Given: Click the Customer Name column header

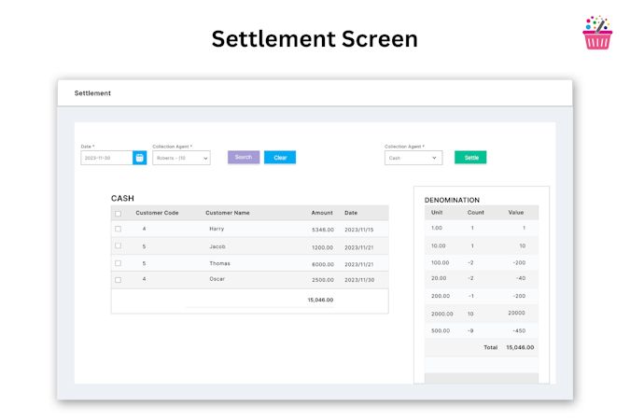Looking at the screenshot, I should click(228, 213).
